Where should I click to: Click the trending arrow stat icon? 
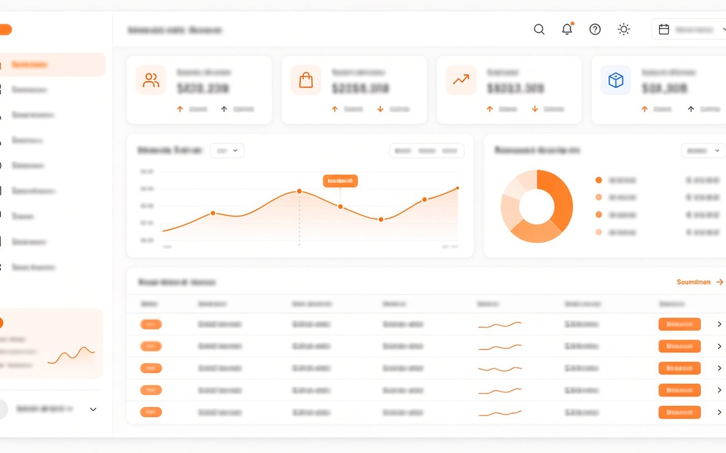point(461,80)
